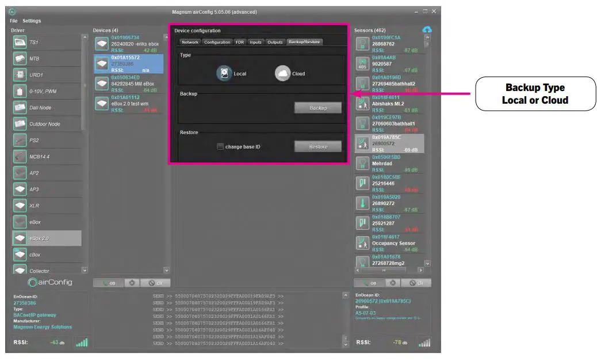Open the FDR tab
The width and height of the screenshot is (597, 364).
239,42
